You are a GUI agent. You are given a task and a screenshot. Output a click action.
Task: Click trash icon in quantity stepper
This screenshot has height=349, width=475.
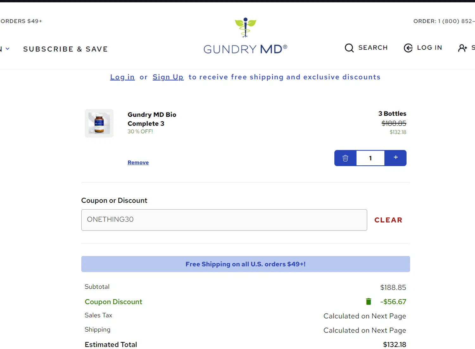coord(345,158)
